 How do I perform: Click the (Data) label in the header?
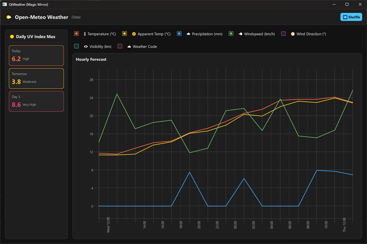[76, 17]
